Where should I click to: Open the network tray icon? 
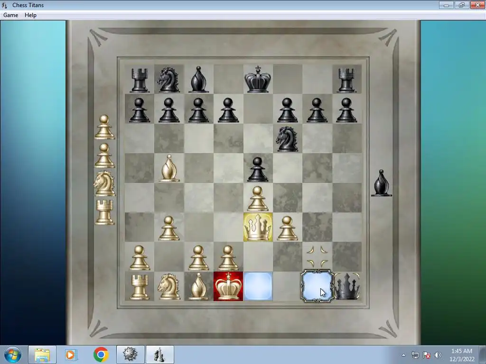415,355
